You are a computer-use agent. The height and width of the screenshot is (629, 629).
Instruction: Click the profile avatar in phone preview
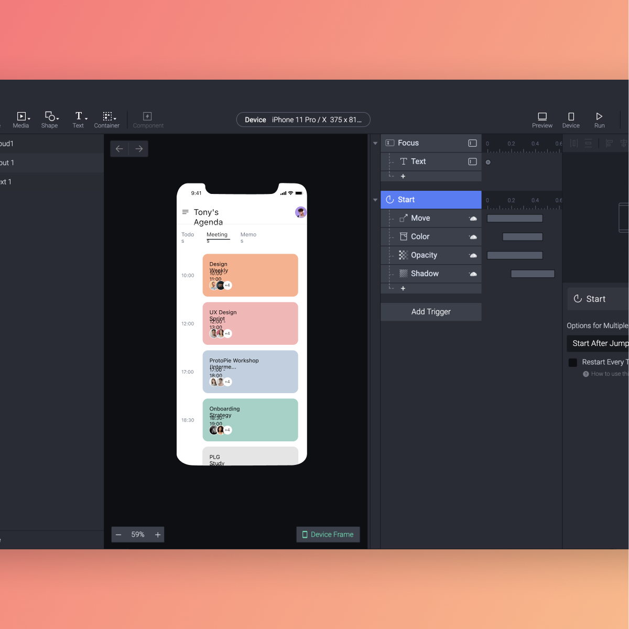coord(301,212)
